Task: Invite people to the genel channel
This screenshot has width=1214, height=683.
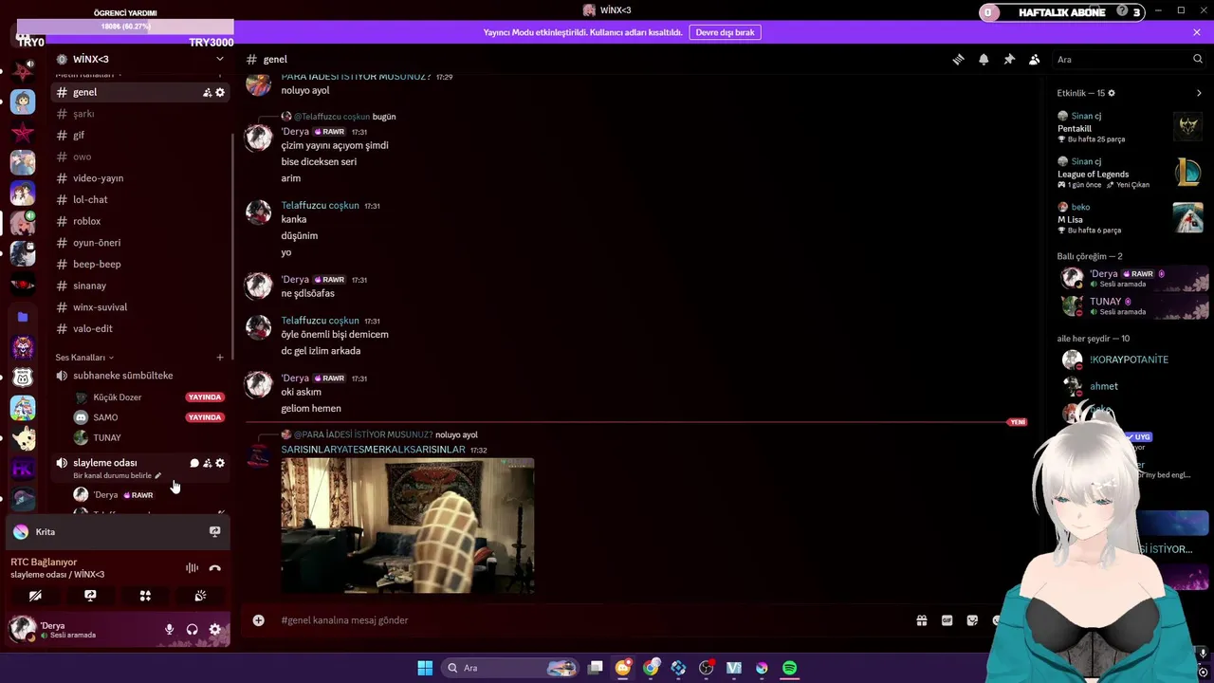Action: click(207, 92)
